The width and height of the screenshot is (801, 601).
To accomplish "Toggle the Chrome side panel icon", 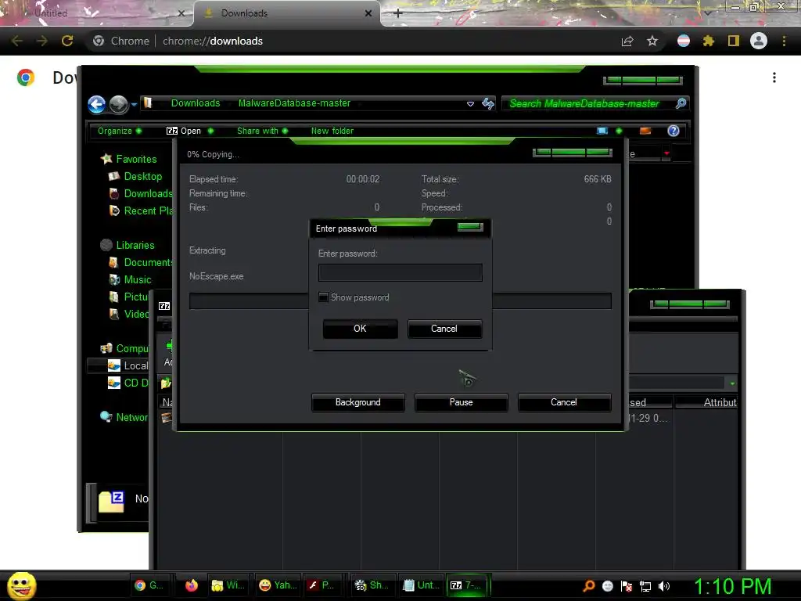I will tap(734, 41).
